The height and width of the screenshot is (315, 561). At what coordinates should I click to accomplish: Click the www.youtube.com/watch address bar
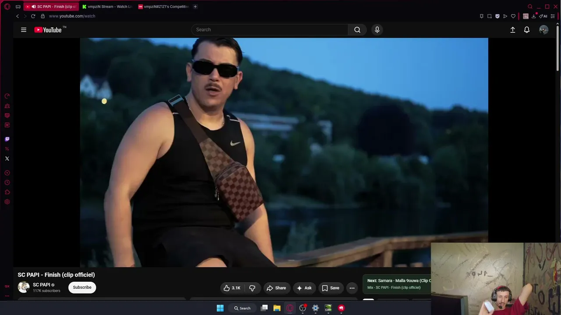[x=72, y=16]
